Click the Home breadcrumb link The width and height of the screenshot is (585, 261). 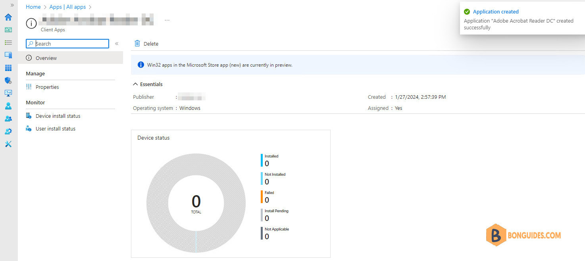(x=33, y=7)
